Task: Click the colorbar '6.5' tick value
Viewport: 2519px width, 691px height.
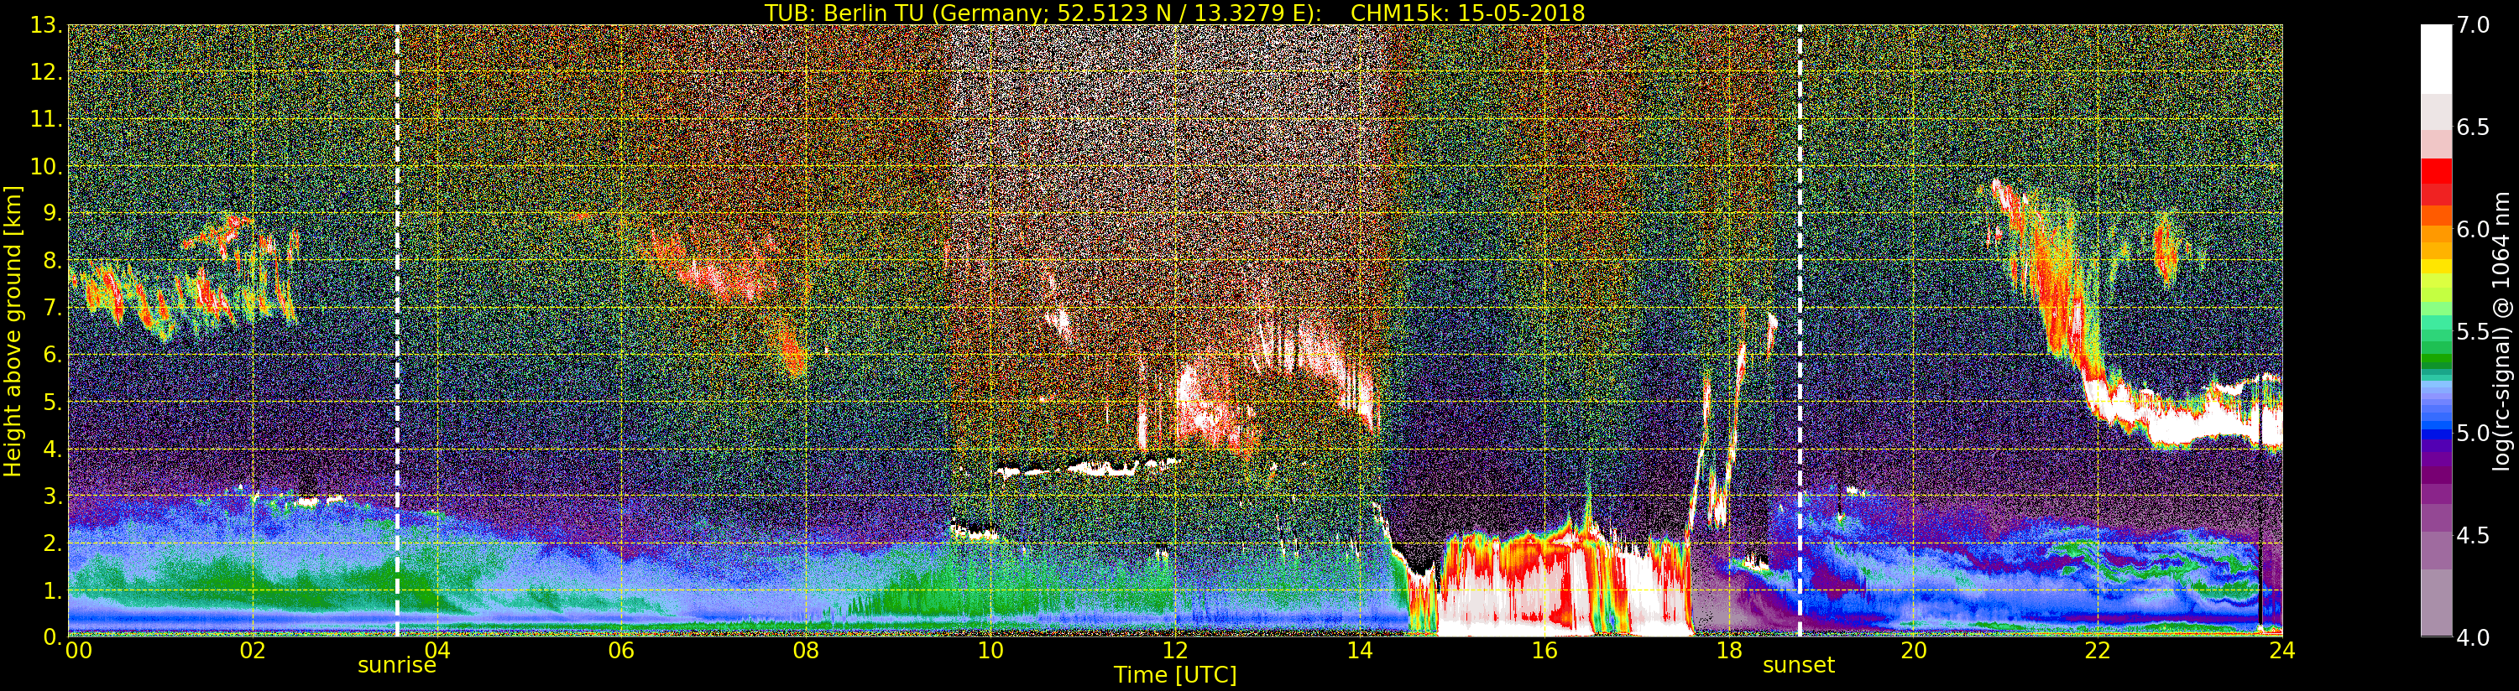Action: 2472,127
